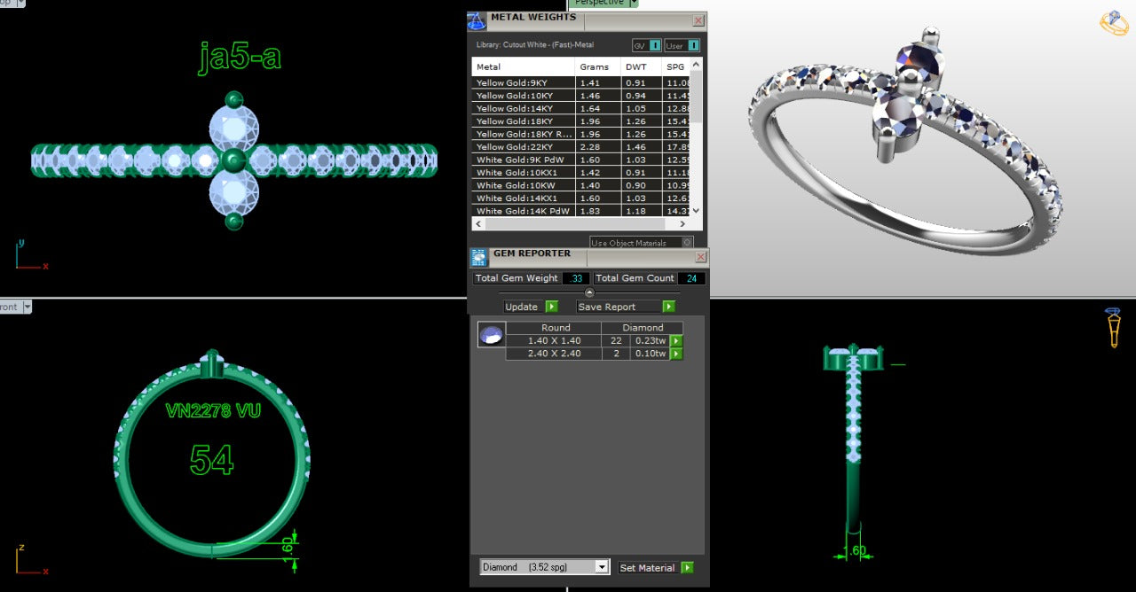Select the Yellow Gold:9KY row
Screen dimensions: 1136x592
pos(581,82)
